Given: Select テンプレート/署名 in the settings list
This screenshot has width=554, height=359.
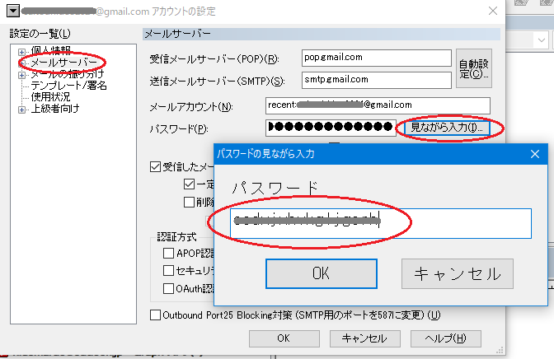Looking at the screenshot, I should click(x=69, y=86).
